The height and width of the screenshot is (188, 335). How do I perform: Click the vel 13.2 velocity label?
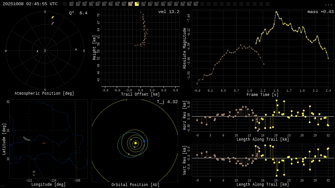(168, 12)
